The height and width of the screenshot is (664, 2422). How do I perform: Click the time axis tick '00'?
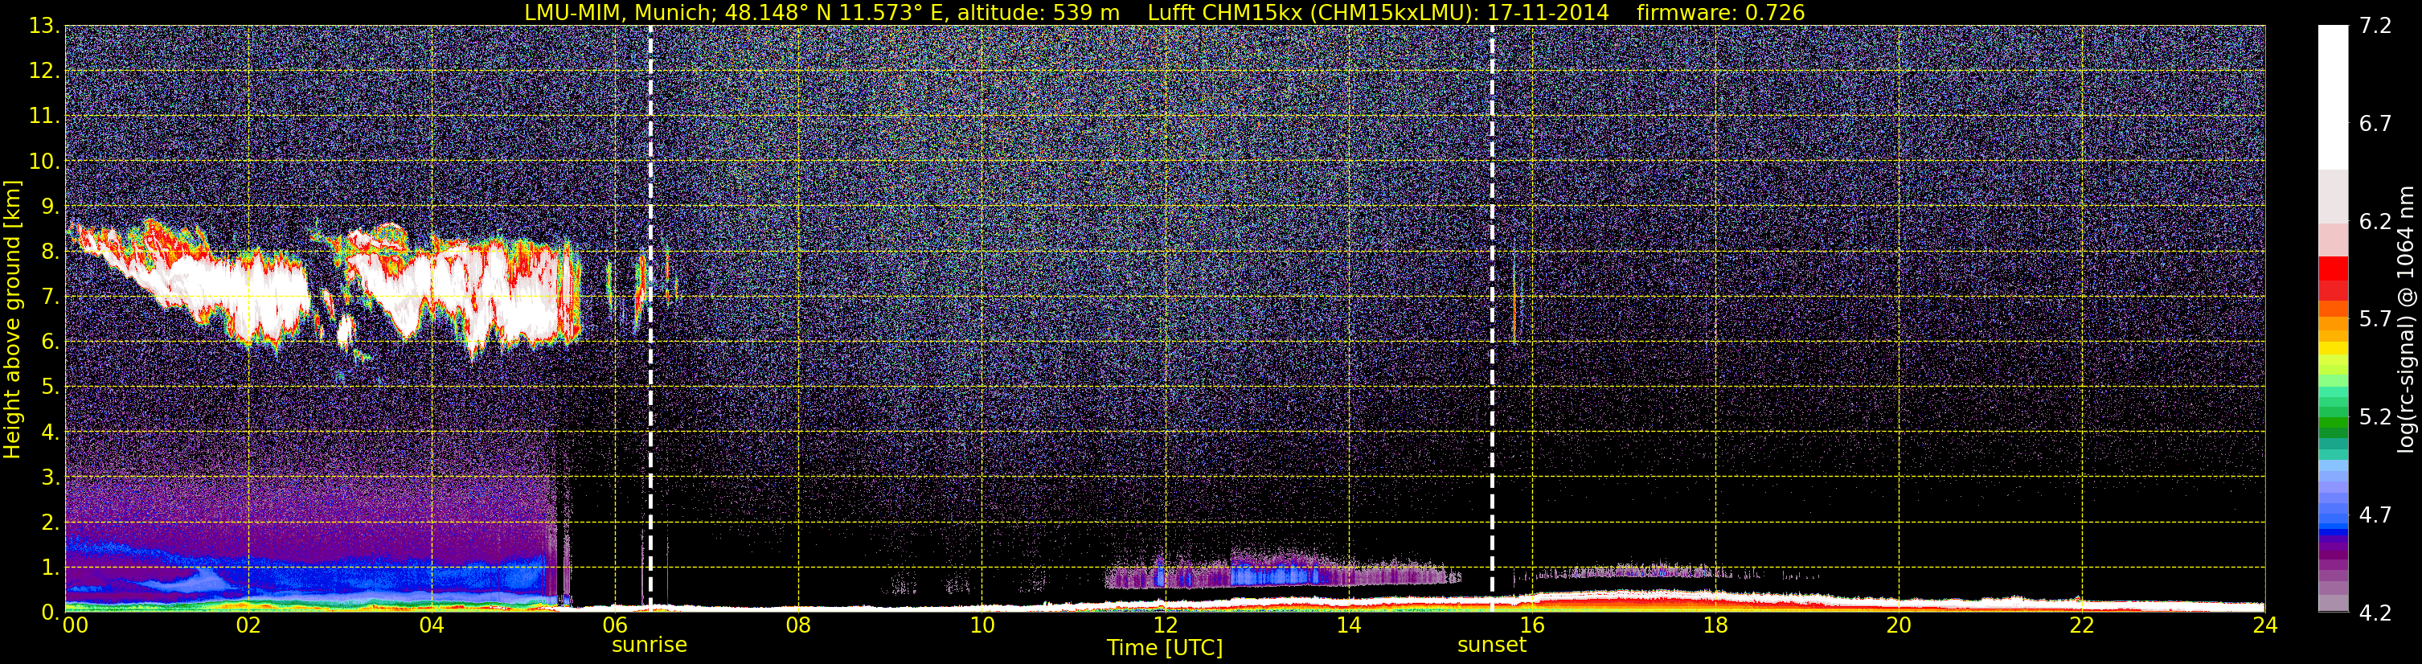(x=76, y=626)
